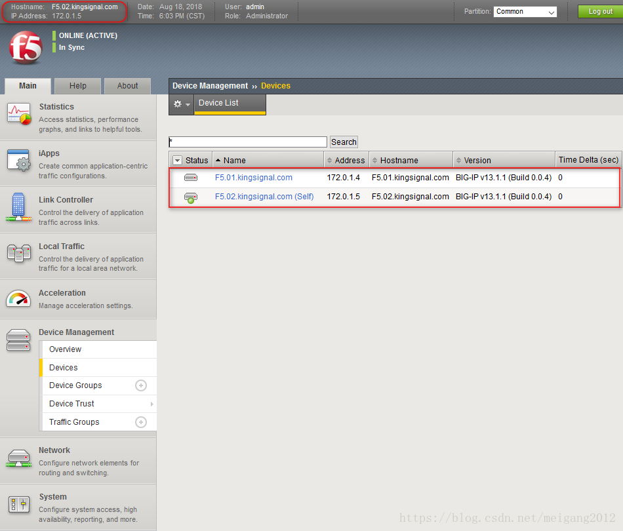Click the Search button

344,142
